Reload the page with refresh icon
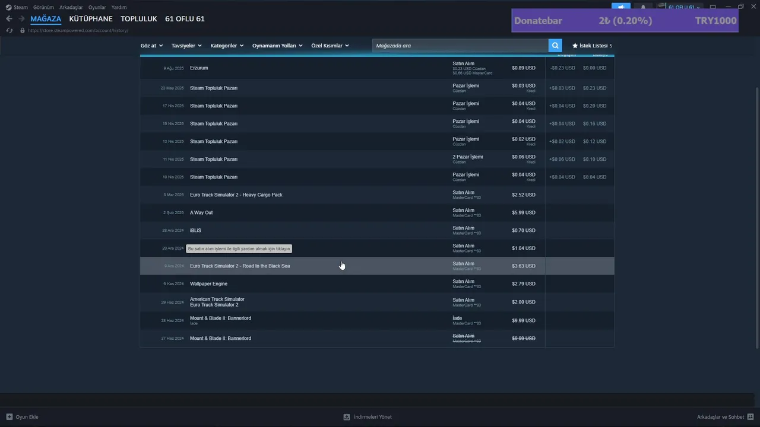Viewport: 760px width, 427px height. pyautogui.click(x=9, y=30)
